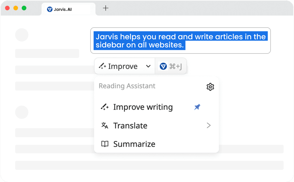Open the Reading Assistant settings gear

coord(210,87)
